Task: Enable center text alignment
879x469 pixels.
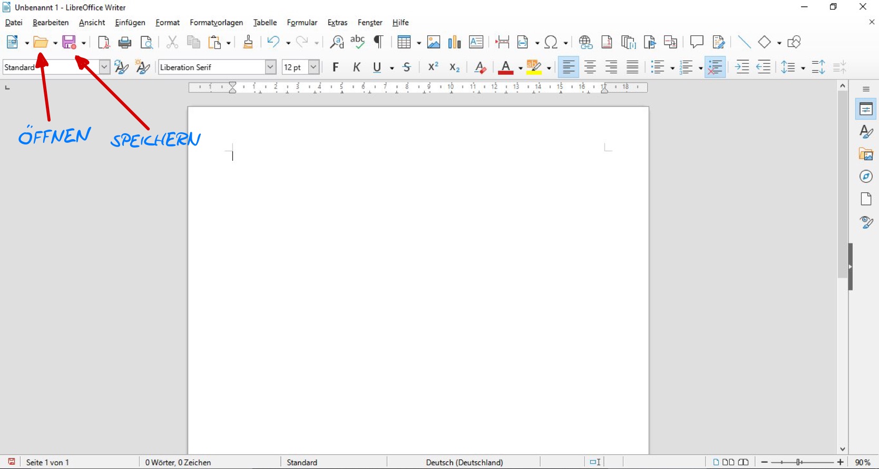Action: (x=590, y=67)
